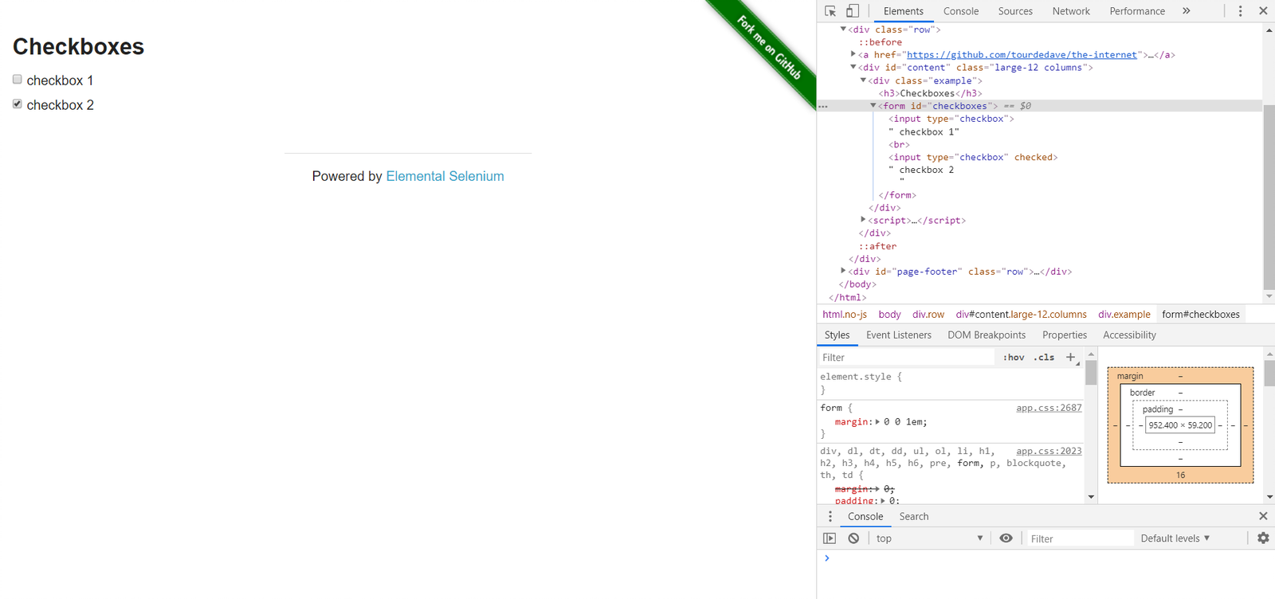
Task: Select Search tab in the drawer
Action: point(914,516)
